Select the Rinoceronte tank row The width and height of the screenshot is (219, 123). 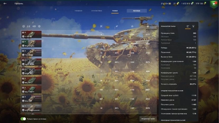pos(89,44)
